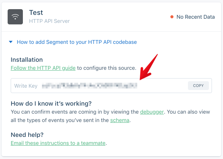223x159 pixels.
Task: Click the Need help? heading
Action: pos(27,135)
